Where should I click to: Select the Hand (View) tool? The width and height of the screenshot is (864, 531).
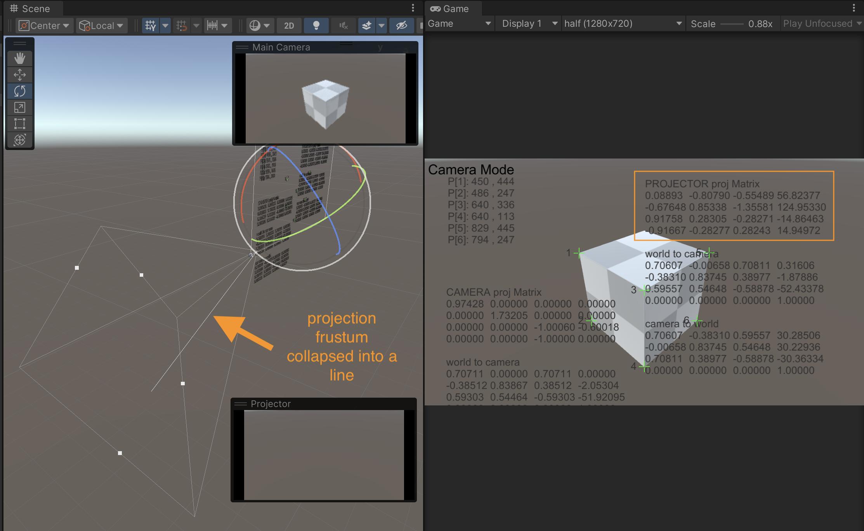20,59
